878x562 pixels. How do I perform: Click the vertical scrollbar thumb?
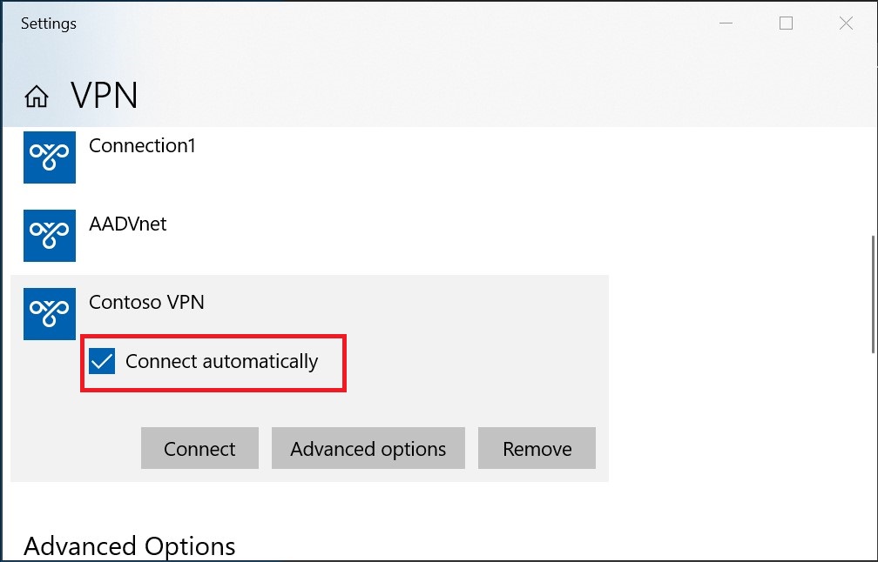(x=873, y=294)
